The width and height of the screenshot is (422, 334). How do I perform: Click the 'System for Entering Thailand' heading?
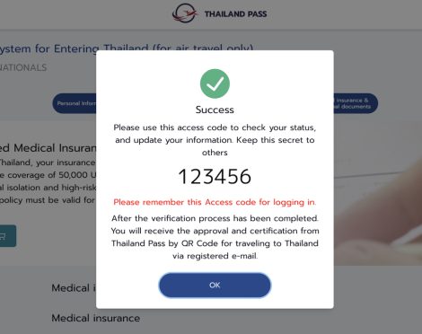pyautogui.click(x=126, y=48)
